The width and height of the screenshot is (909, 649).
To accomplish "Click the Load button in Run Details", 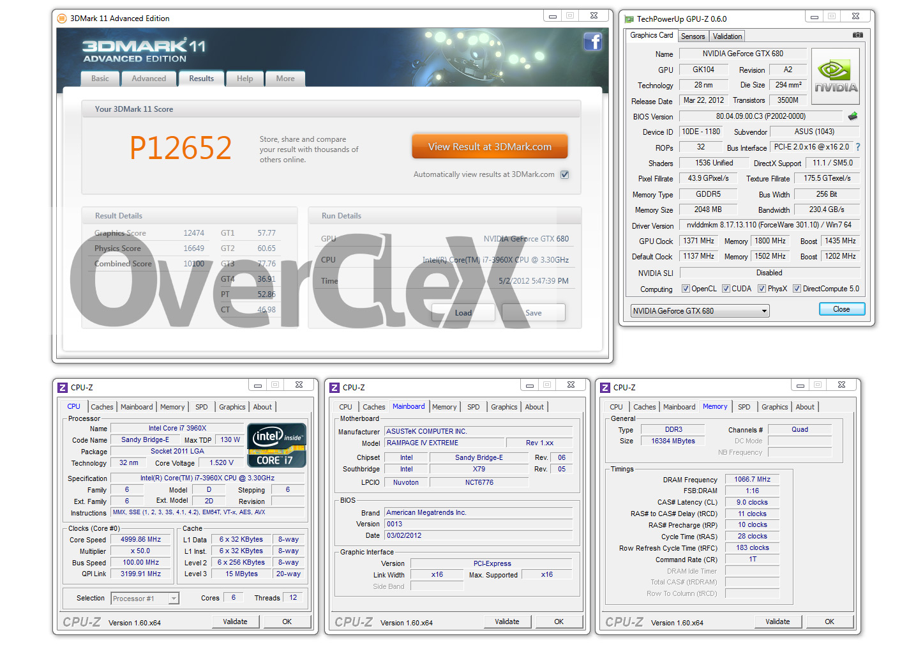I will tap(463, 313).
